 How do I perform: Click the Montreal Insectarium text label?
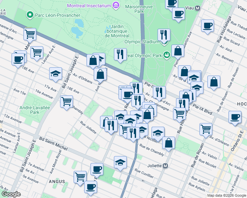point(89,6)
